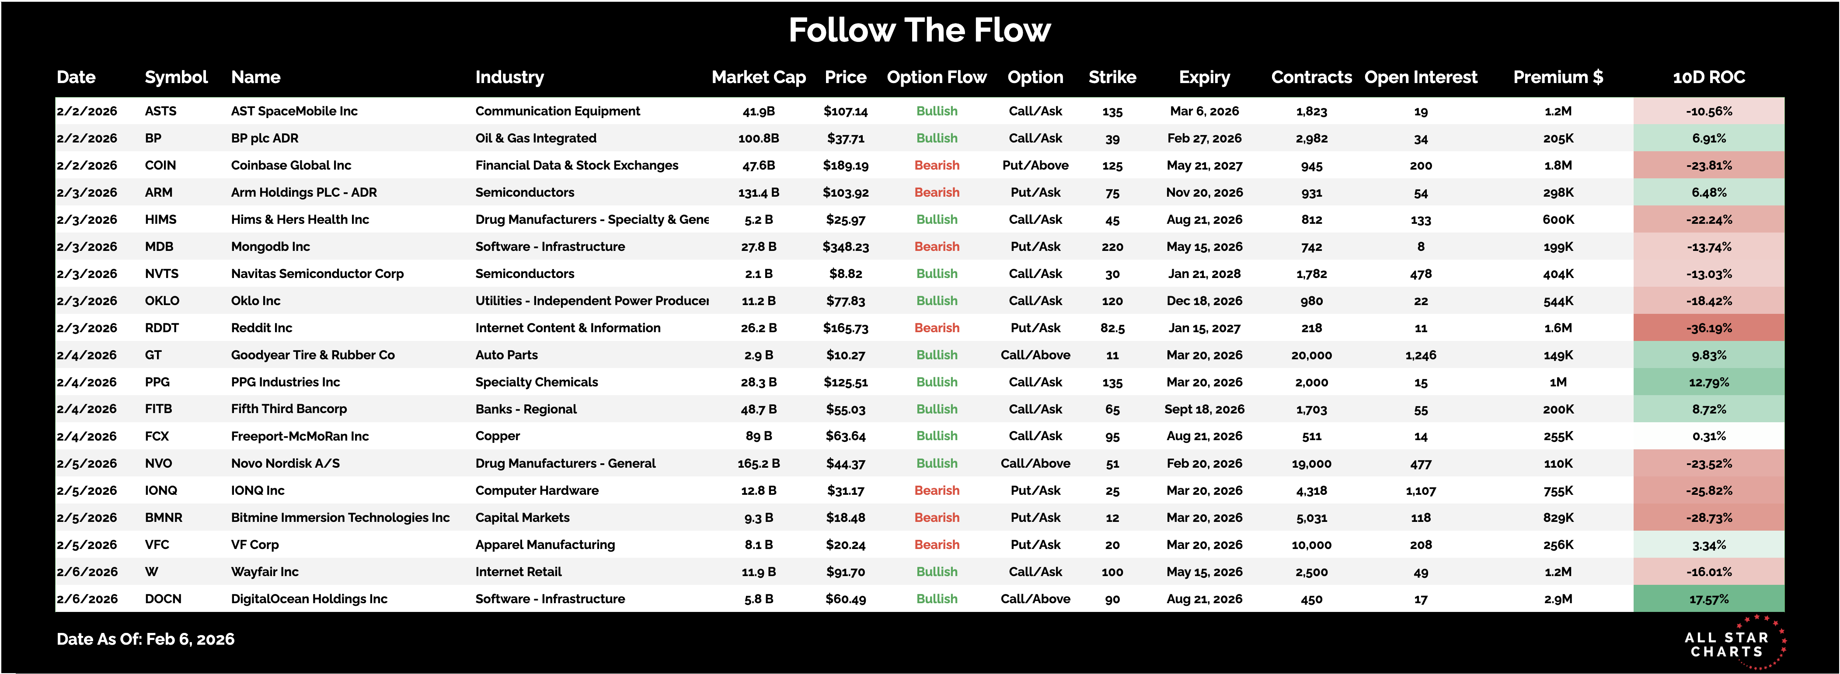Click the dark green 17.57% ROC cell
The image size is (1840, 674).
click(x=1708, y=599)
